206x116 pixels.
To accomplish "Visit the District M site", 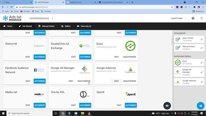I will coord(28,57).
